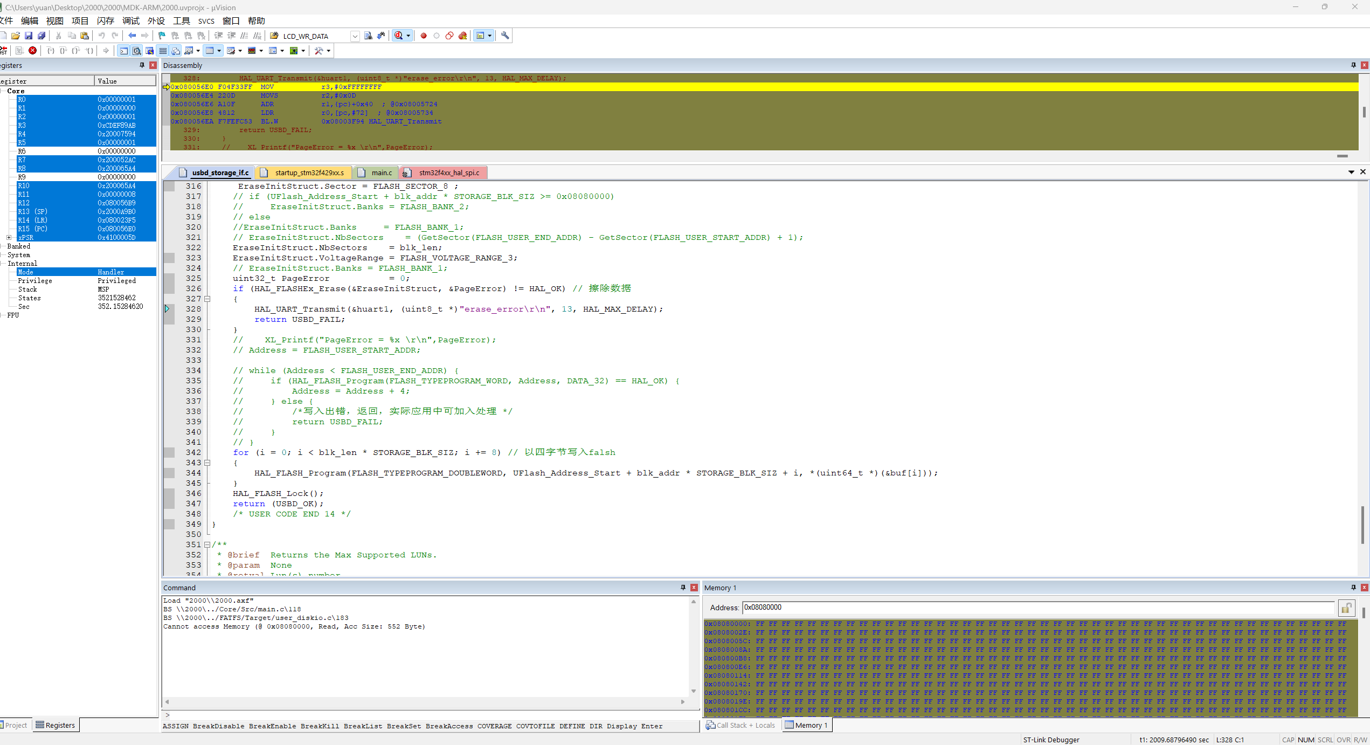
Task: Open the System Viewer Windows dropdown arrow
Action: (303, 51)
